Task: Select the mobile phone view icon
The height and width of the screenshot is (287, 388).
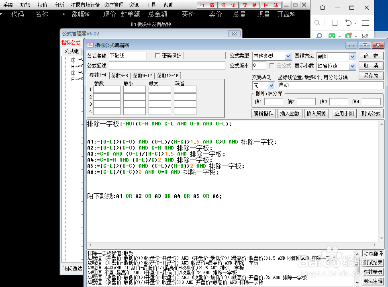Action: pos(335,23)
